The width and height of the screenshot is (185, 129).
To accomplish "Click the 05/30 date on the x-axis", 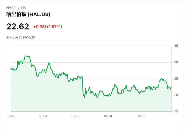I will tap(108, 116).
